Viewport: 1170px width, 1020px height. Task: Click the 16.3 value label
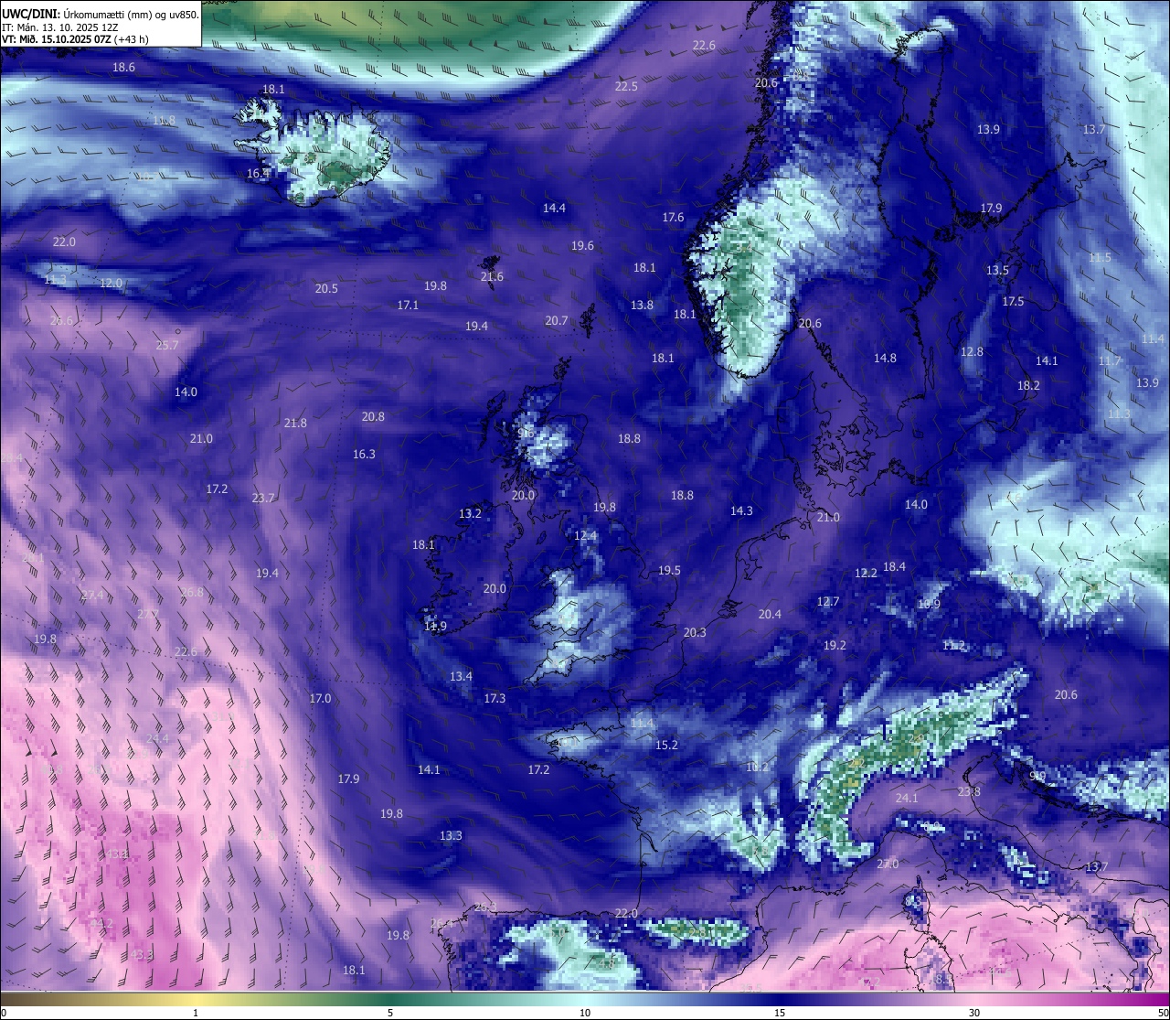(x=364, y=455)
